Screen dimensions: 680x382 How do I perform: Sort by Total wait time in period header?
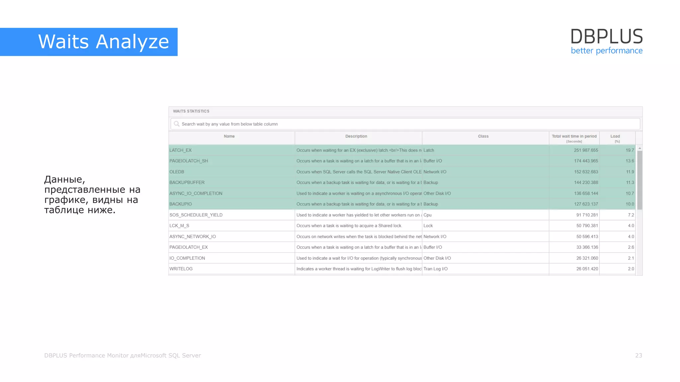(574, 138)
